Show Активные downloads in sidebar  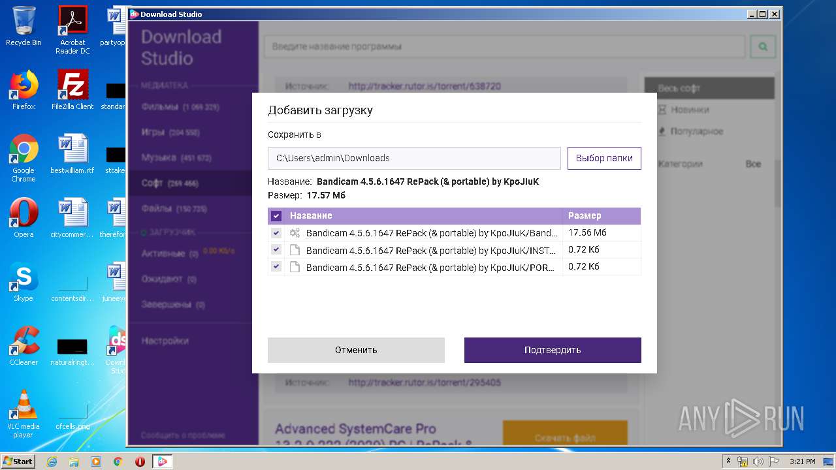click(x=189, y=253)
